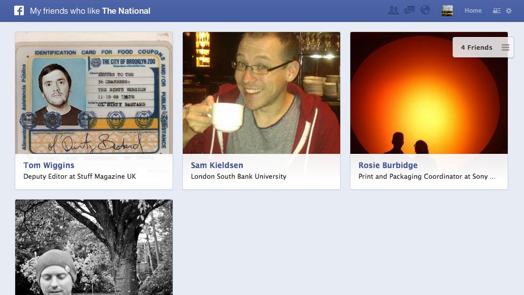
Task: Expand the privacy shortcuts dropdown
Action: coord(495,10)
